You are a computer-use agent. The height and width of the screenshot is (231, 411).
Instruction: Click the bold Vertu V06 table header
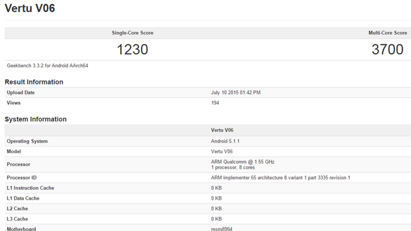click(x=222, y=130)
